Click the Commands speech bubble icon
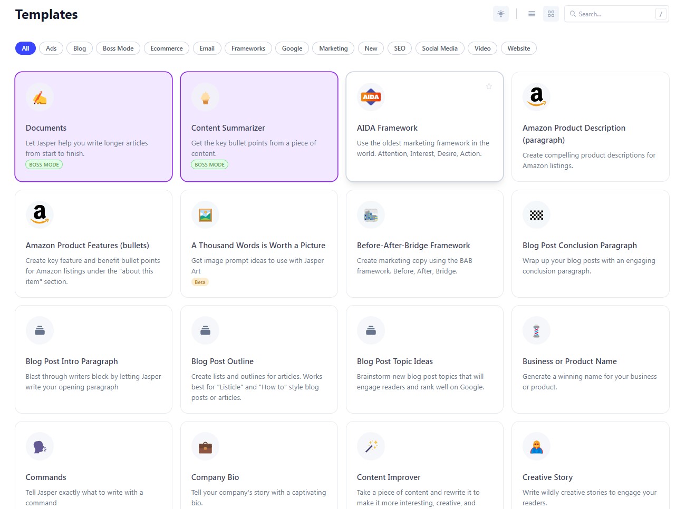Screen dimensions: 676x509 (x=40, y=446)
